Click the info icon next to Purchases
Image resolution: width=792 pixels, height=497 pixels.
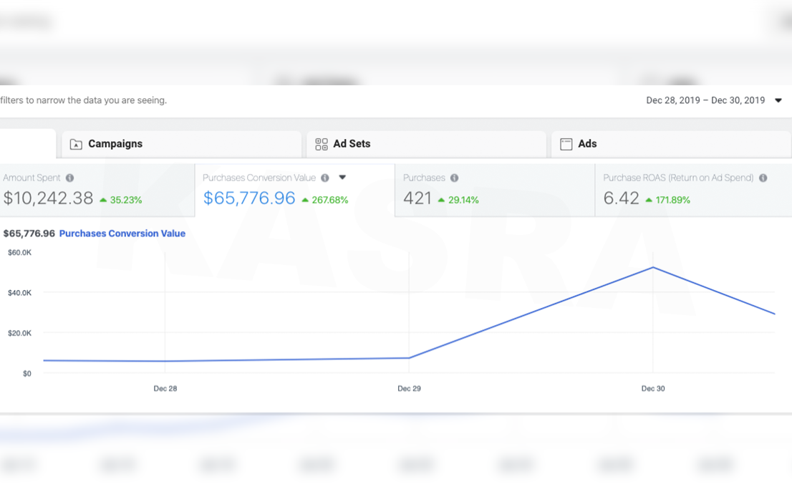point(454,178)
